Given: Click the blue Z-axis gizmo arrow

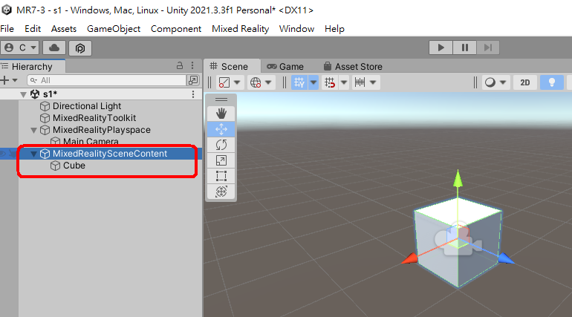Looking at the screenshot, I should pyautogui.click(x=506, y=258).
